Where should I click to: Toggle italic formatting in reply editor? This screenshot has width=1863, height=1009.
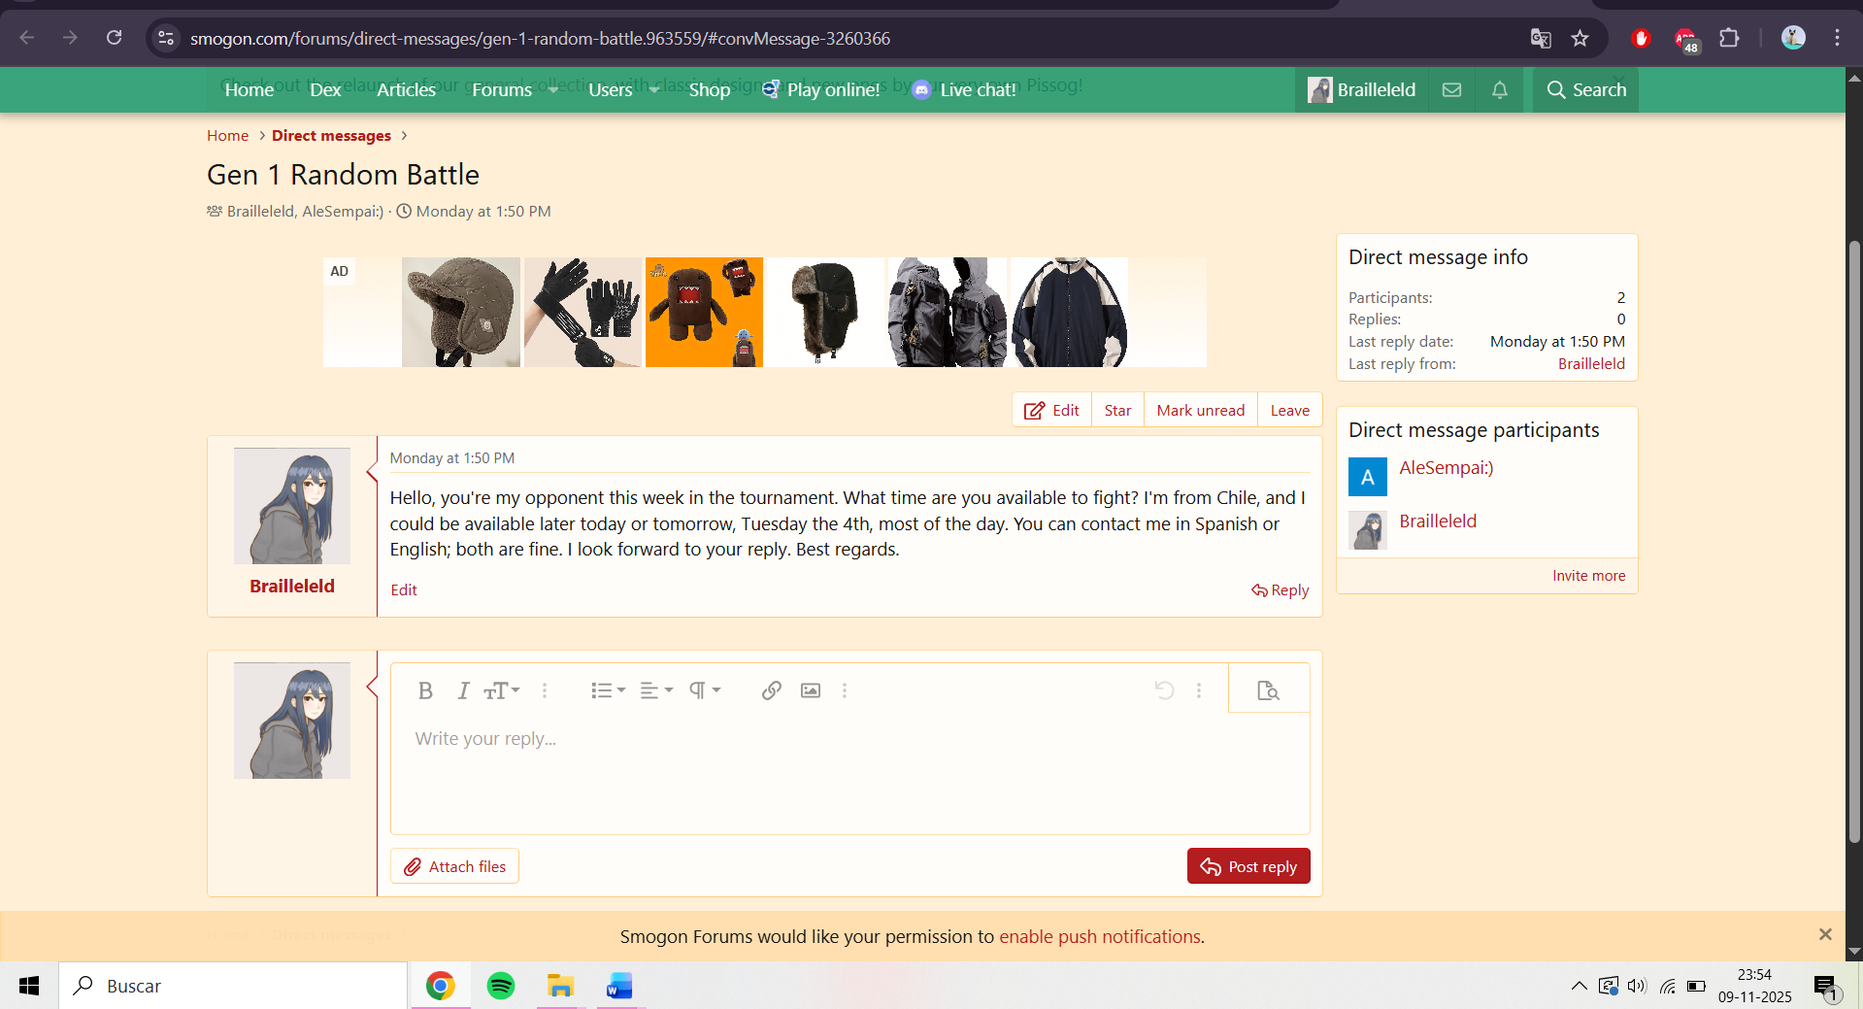click(463, 690)
